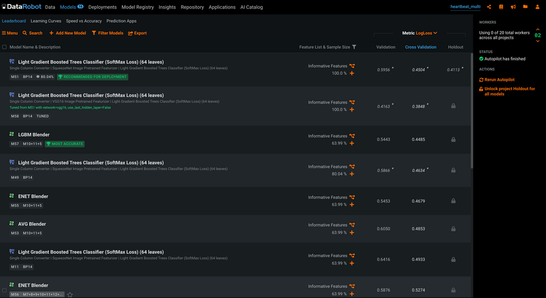546x298 pixels.
Task: Sort by the Validation column
Action: tap(386, 47)
